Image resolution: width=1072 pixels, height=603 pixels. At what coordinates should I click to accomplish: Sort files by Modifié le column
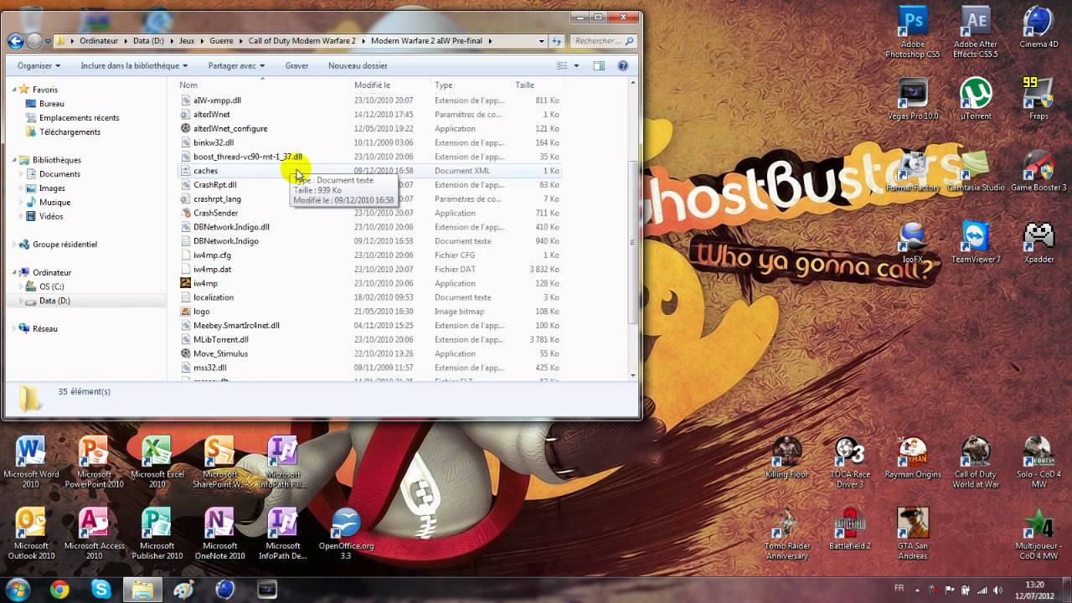[390, 85]
